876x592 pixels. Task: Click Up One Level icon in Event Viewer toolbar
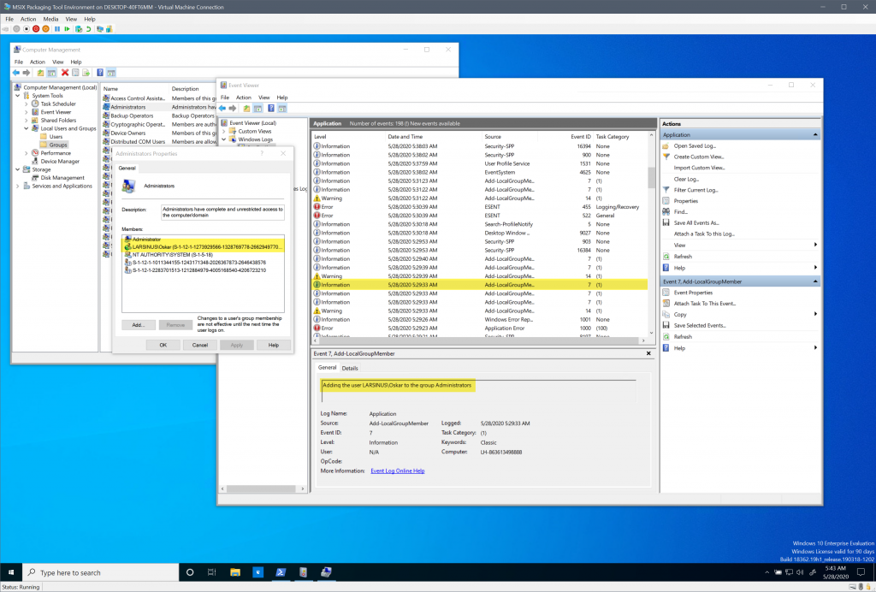[x=246, y=109]
